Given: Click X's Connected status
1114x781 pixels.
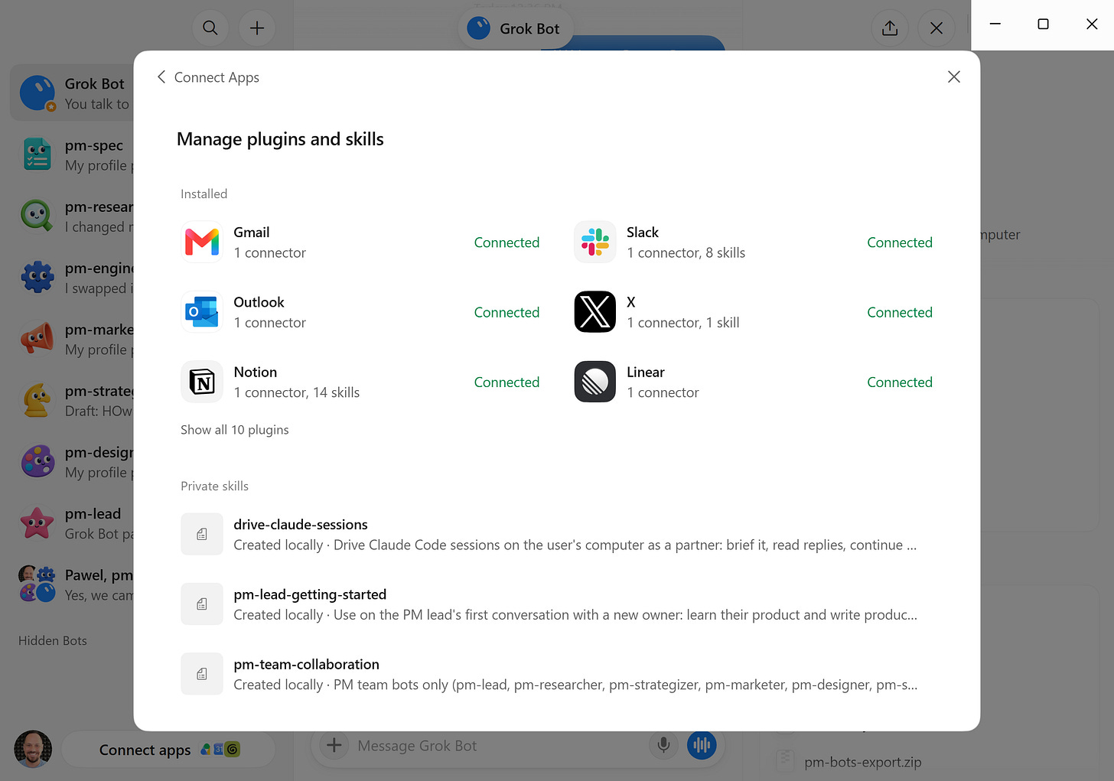Looking at the screenshot, I should click(900, 312).
